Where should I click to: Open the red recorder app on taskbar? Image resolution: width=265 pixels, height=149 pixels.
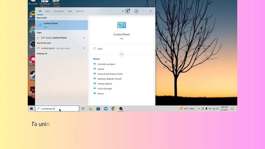[x=121, y=108]
